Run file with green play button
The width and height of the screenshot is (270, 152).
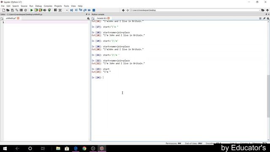[32, 10]
